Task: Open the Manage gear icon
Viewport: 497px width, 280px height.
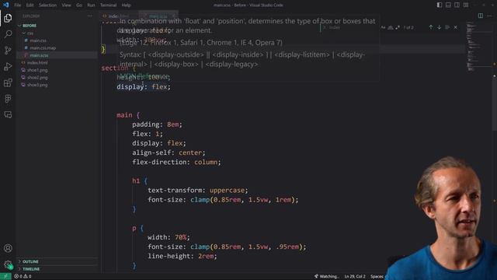Action: click(x=8, y=264)
